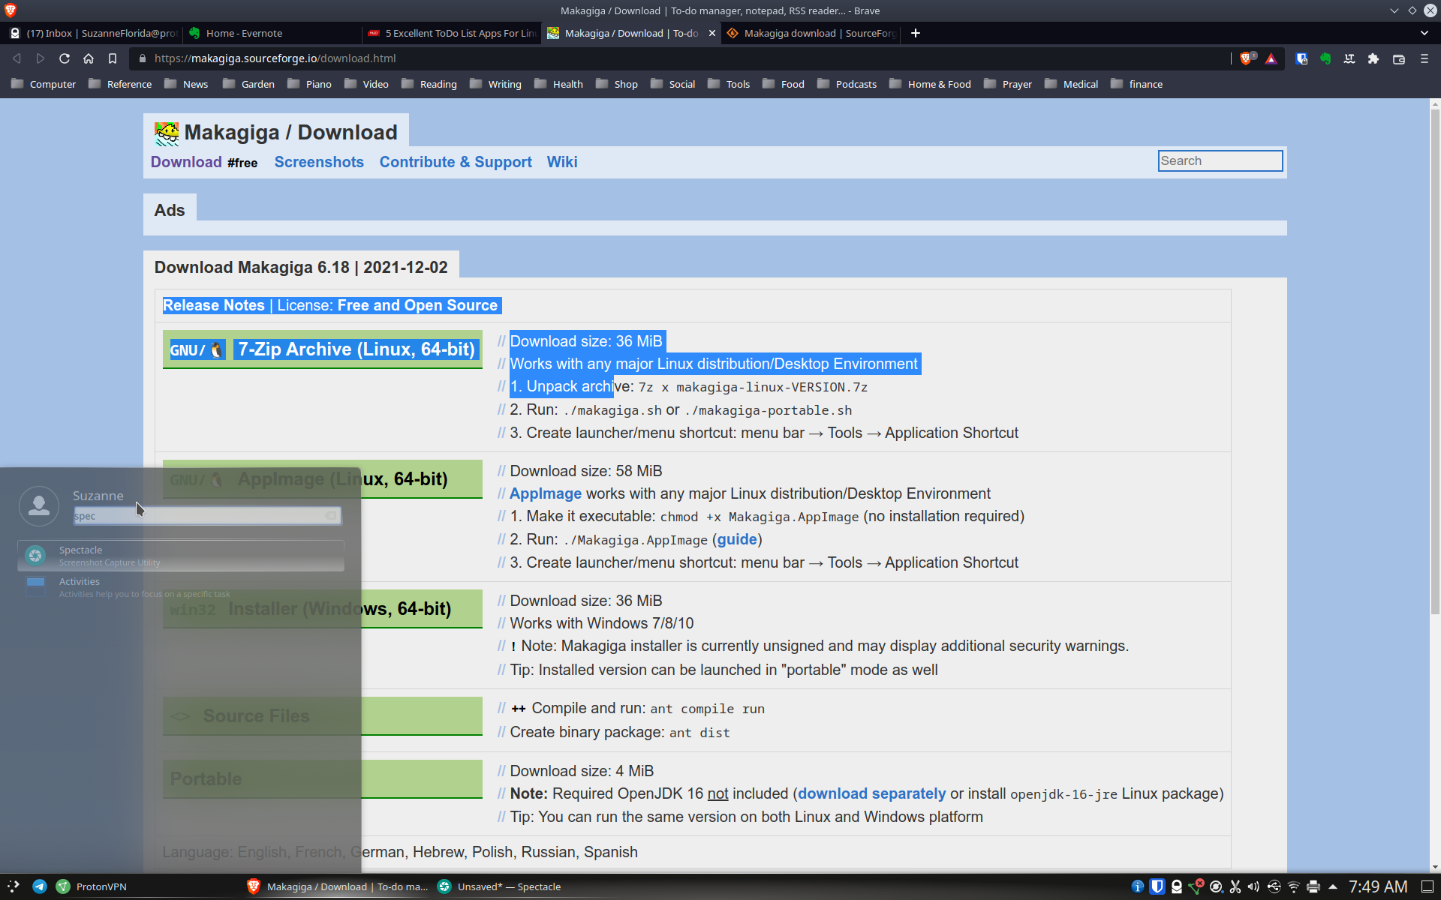
Task: Switch to 5 Excellent ToDo List Apps tab
Action: coord(452,33)
